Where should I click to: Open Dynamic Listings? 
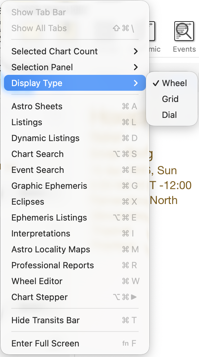point(45,138)
